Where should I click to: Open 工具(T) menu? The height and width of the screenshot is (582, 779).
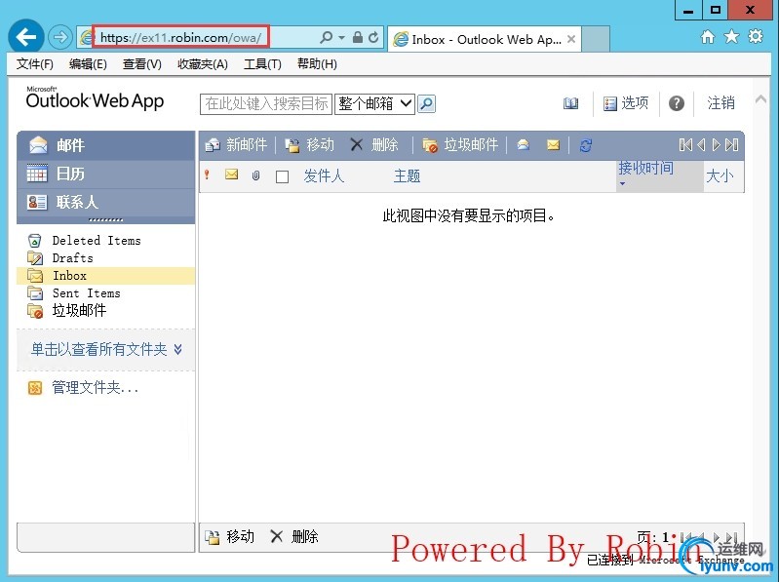click(x=262, y=64)
